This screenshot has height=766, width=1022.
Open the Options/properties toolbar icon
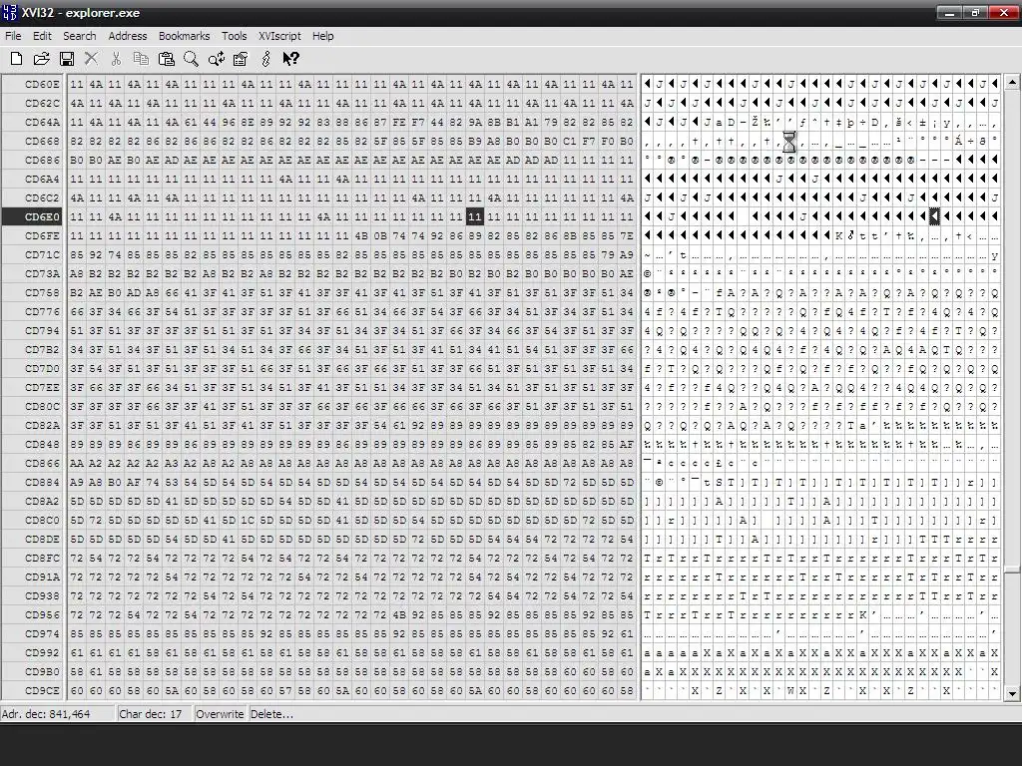pos(241,59)
